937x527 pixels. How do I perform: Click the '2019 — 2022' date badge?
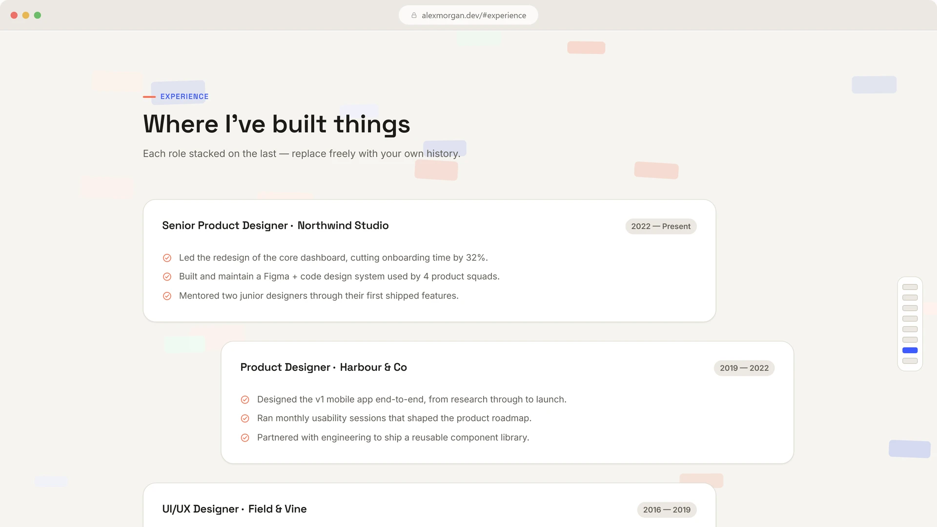744,368
